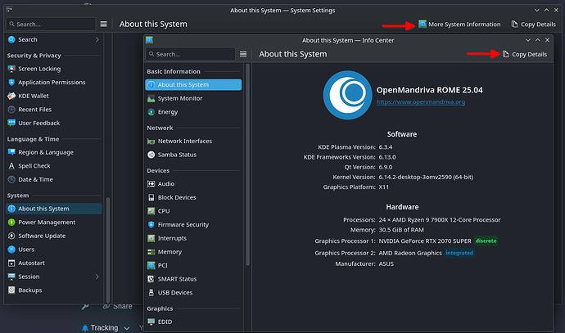
Task: Select About this System in System Settings sidebar
Action: 54,209
